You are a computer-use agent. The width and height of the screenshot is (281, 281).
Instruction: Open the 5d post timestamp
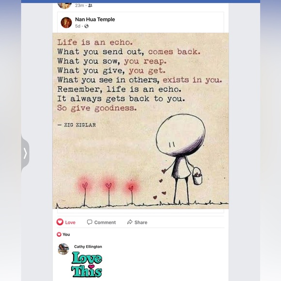(78, 26)
